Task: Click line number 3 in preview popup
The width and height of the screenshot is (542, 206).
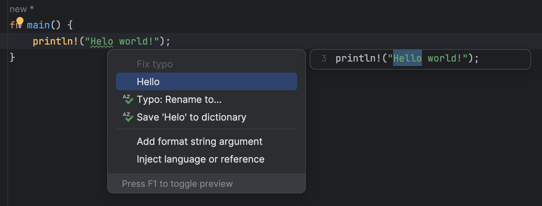Action: [324, 58]
